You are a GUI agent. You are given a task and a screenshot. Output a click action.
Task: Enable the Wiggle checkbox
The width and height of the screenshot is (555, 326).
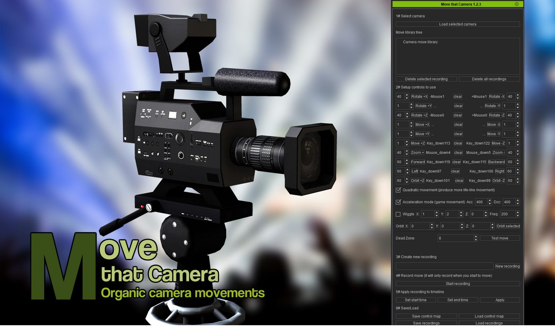[x=398, y=214]
